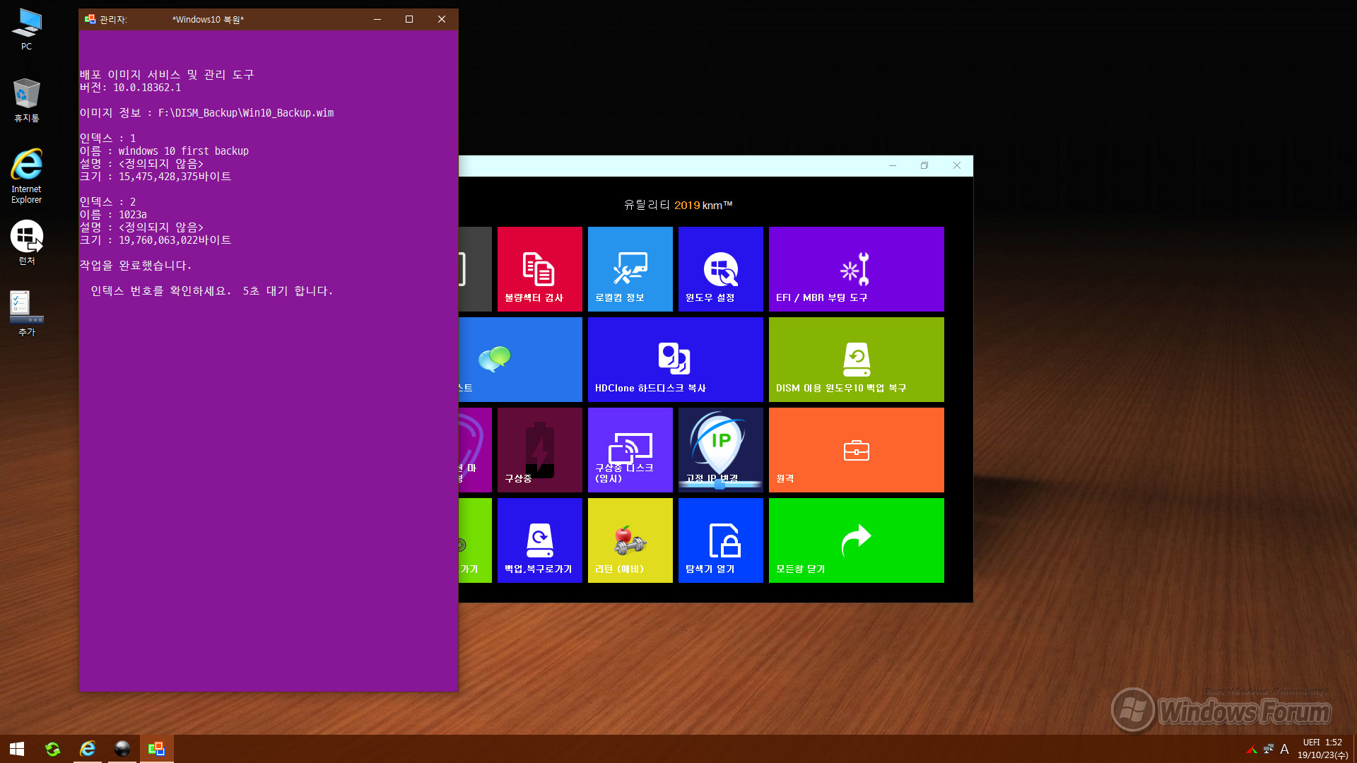1357x763 pixels.
Task: Click the size line 15,475,428,375 bytes
Action: click(x=155, y=177)
